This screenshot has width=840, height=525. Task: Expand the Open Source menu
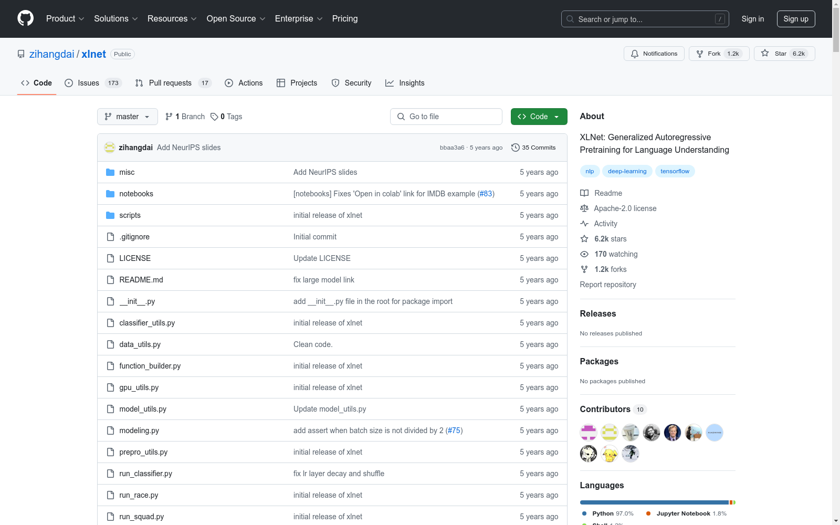236,19
